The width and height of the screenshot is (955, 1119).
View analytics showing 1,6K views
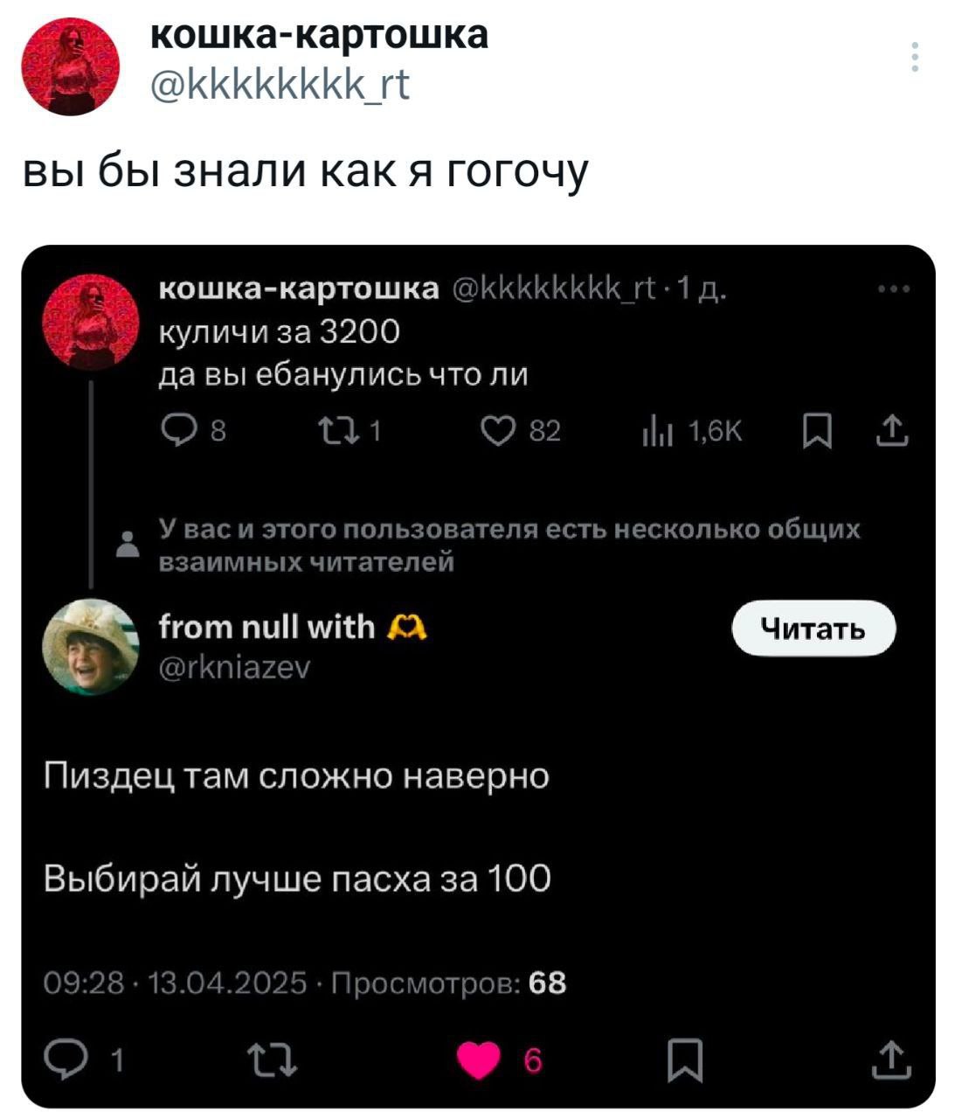coord(652,431)
